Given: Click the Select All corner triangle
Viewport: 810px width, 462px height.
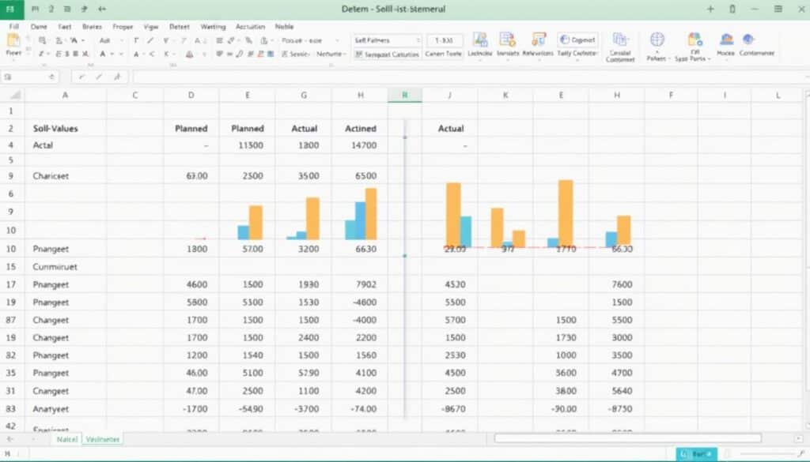Looking at the screenshot, I should [x=16, y=96].
